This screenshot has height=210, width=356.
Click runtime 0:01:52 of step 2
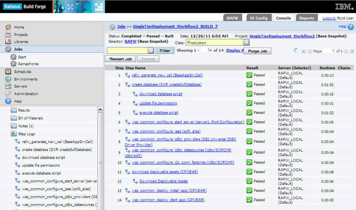pyautogui.click(x=327, y=85)
